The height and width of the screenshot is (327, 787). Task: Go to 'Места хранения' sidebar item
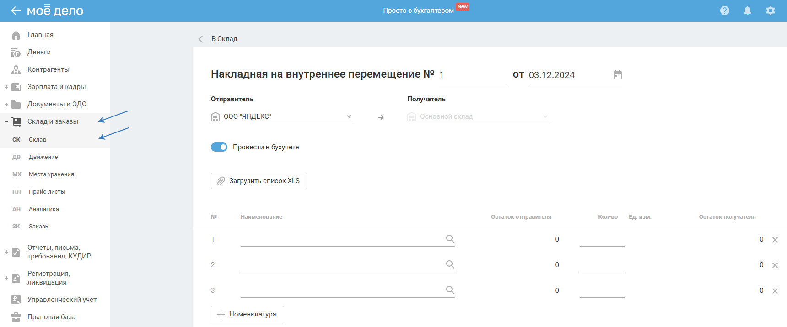click(x=51, y=174)
